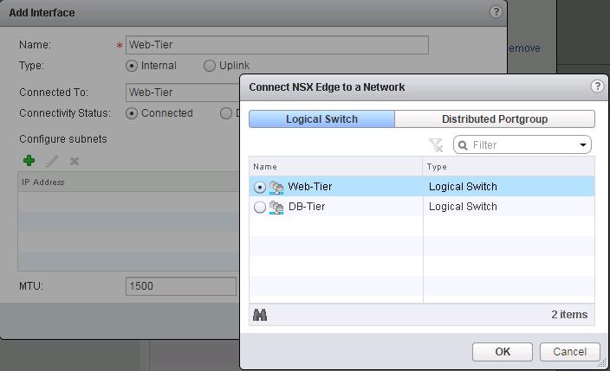Open the Filter dropdown arrow
Image resolution: width=610 pixels, height=371 pixels.
(583, 145)
